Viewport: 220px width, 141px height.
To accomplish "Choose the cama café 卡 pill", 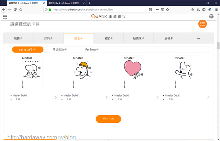I will point(27,50).
